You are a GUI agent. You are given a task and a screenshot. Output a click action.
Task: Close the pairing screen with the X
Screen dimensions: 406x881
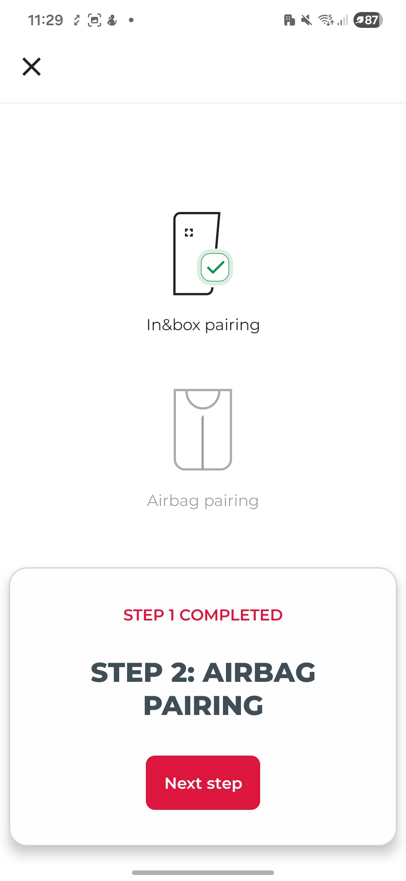point(32,67)
